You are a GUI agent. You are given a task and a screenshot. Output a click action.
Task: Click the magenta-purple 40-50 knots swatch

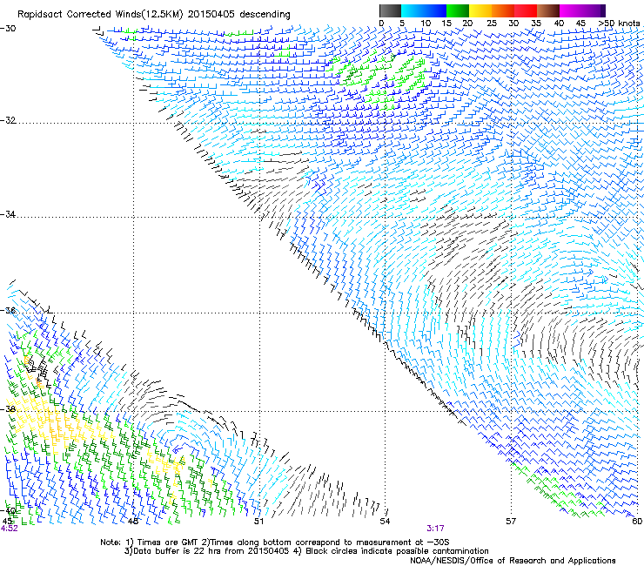[x=582, y=10]
